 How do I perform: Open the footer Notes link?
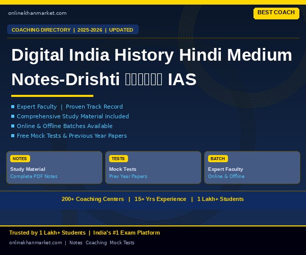[76, 243]
